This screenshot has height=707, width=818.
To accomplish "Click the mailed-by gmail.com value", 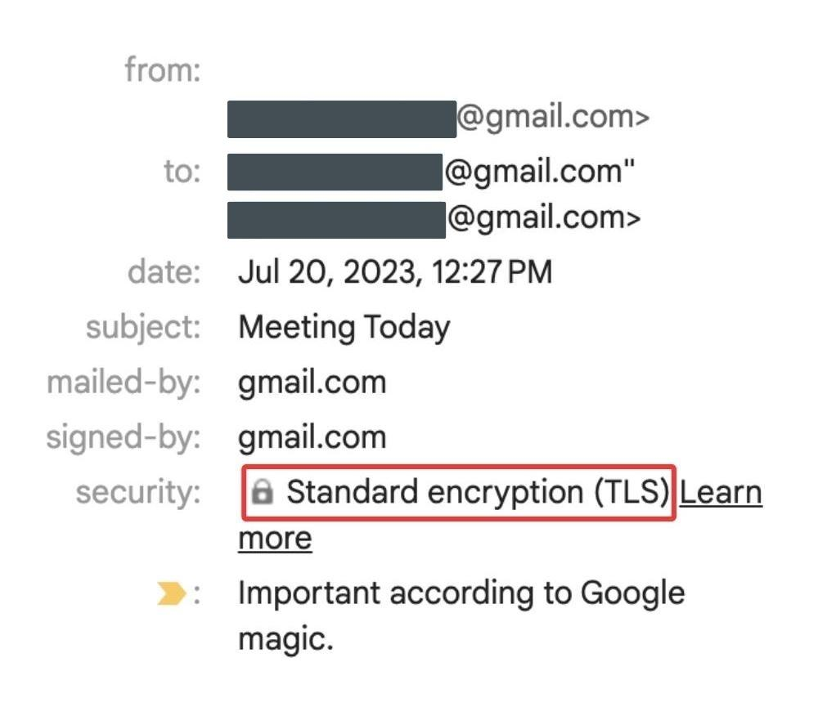I will click(312, 383).
